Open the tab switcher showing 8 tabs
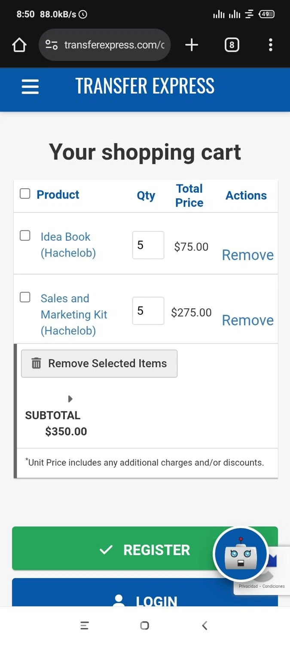Viewport: 290px width, 645px height. pos(232,45)
